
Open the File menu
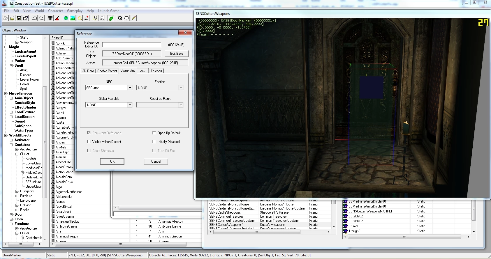[7, 11]
